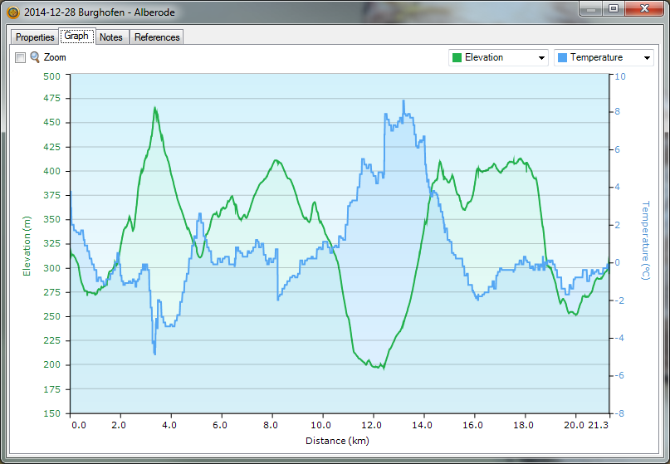
Task: Click the app icon in the title bar
Action: (12, 12)
